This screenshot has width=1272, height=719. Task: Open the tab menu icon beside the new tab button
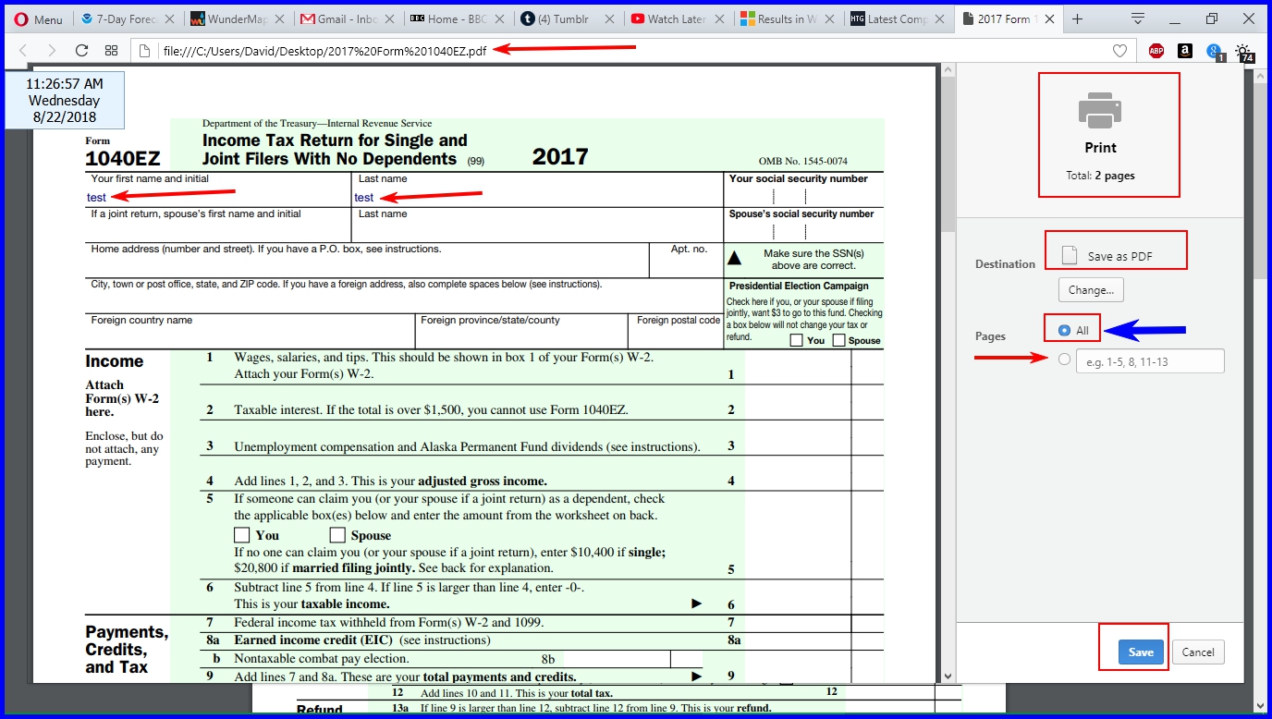[1138, 18]
